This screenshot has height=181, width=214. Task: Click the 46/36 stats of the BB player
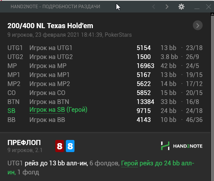pos(194,120)
